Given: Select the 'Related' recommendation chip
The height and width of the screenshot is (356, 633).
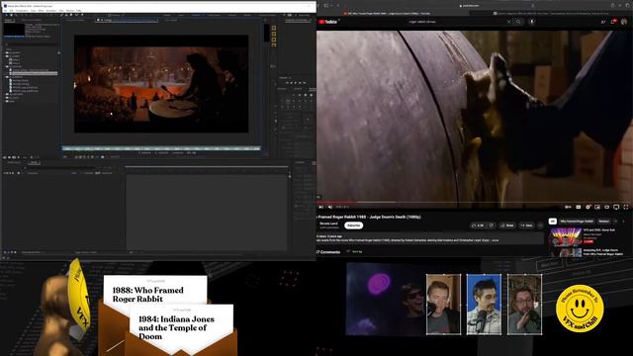Looking at the screenshot, I should coord(604,222).
